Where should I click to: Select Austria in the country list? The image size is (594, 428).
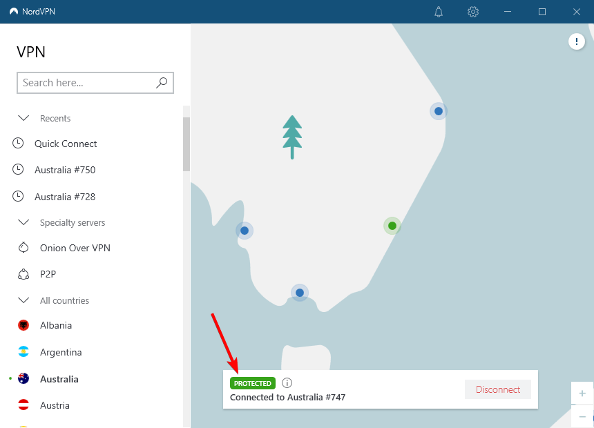pyautogui.click(x=55, y=405)
